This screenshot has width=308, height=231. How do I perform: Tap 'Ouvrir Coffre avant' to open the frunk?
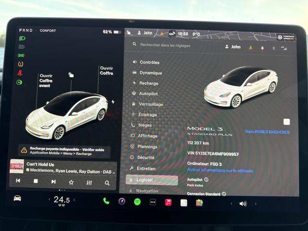point(46,80)
